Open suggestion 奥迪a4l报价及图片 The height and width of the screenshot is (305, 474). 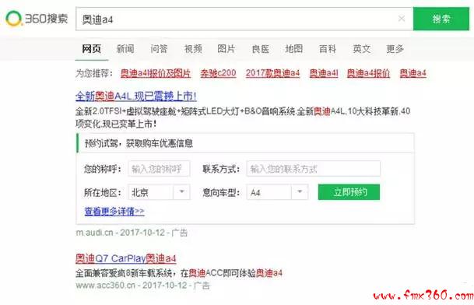pyautogui.click(x=156, y=73)
